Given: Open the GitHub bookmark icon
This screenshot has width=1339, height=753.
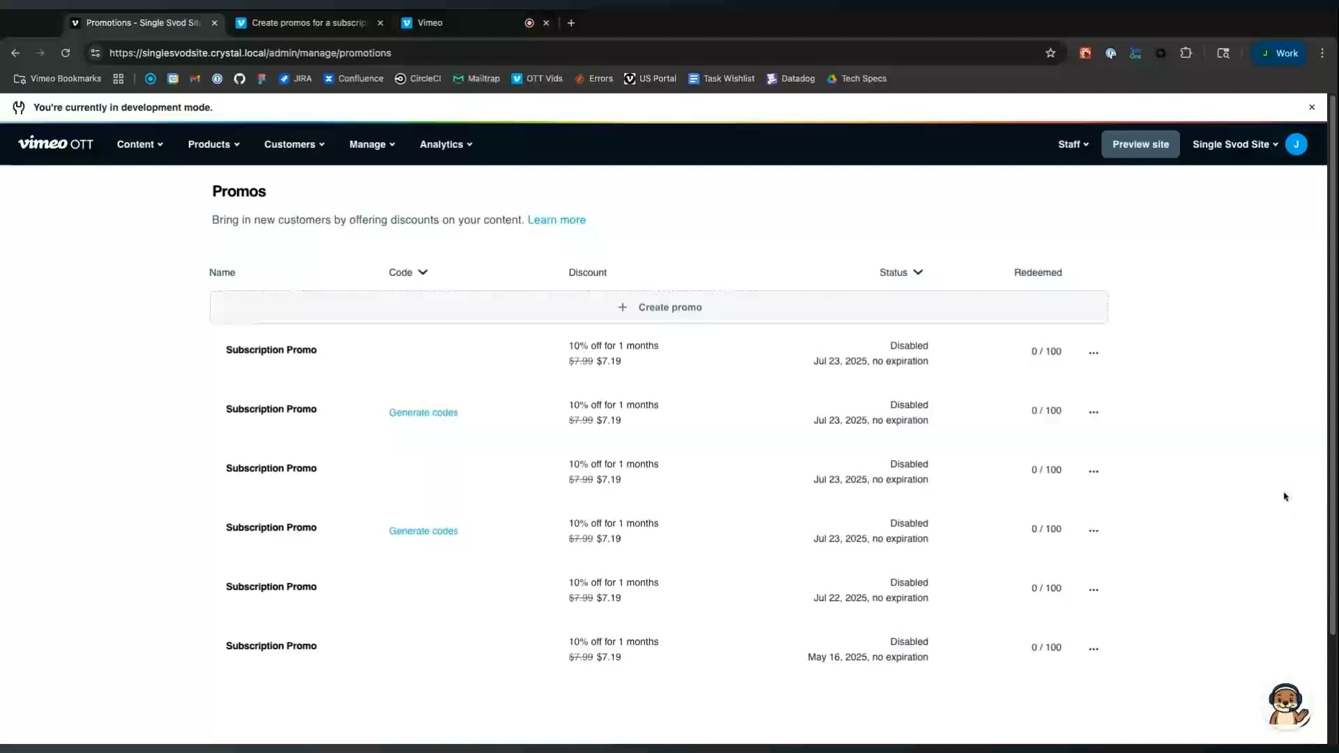Looking at the screenshot, I should 239,79.
